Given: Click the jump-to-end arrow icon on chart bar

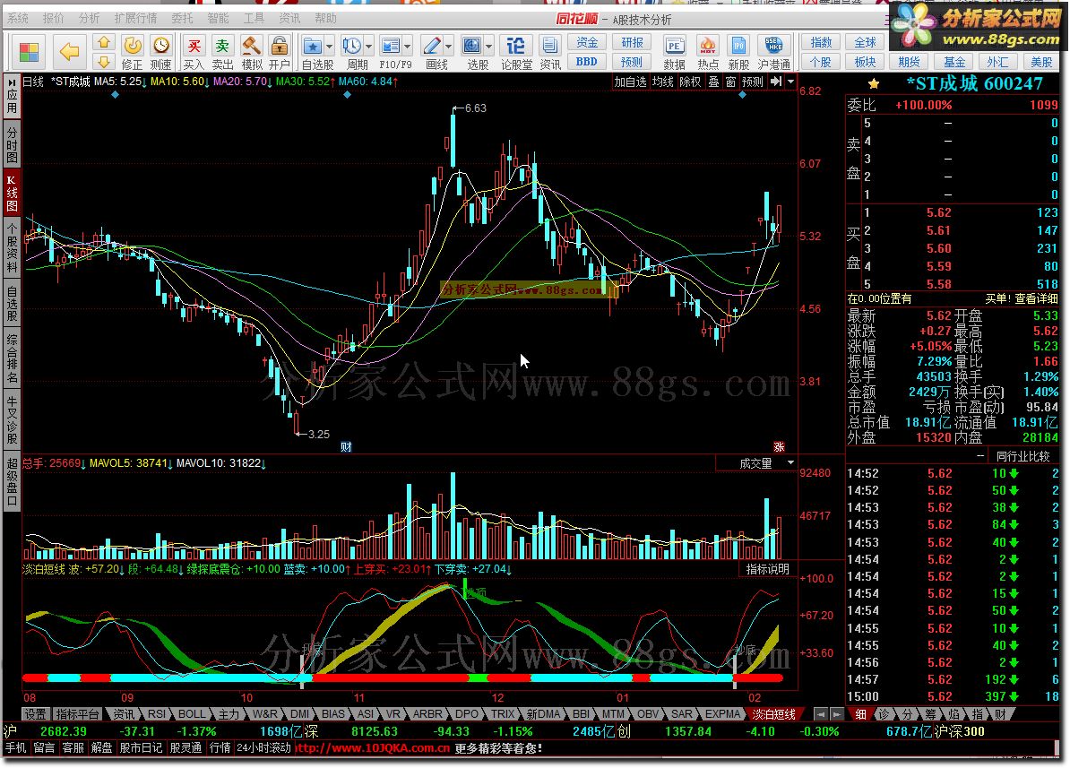Looking at the screenshot, I should (776, 82).
